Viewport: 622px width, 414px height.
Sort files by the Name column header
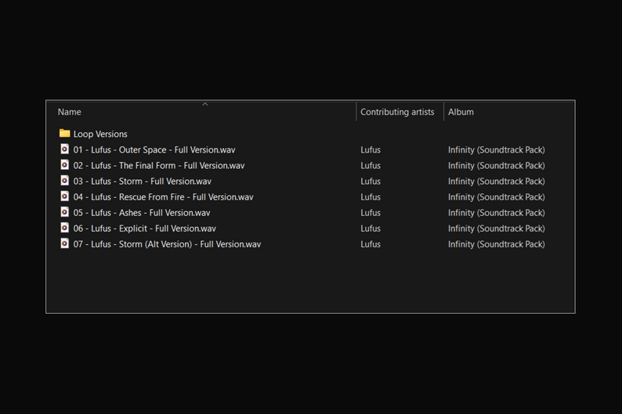coord(70,112)
